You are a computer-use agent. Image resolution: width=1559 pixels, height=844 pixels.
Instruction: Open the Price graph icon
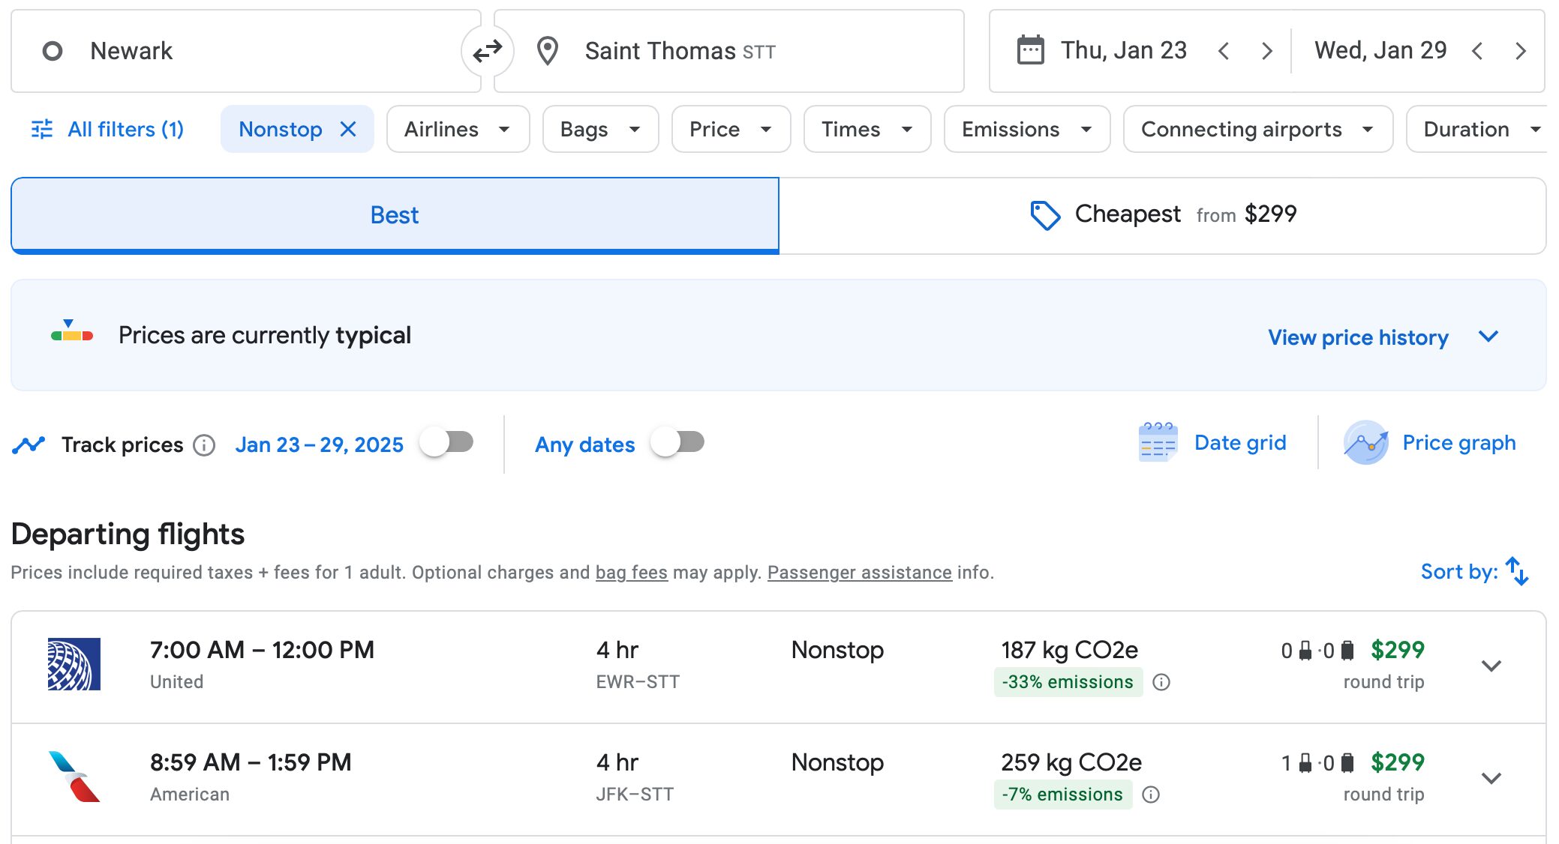click(1365, 443)
